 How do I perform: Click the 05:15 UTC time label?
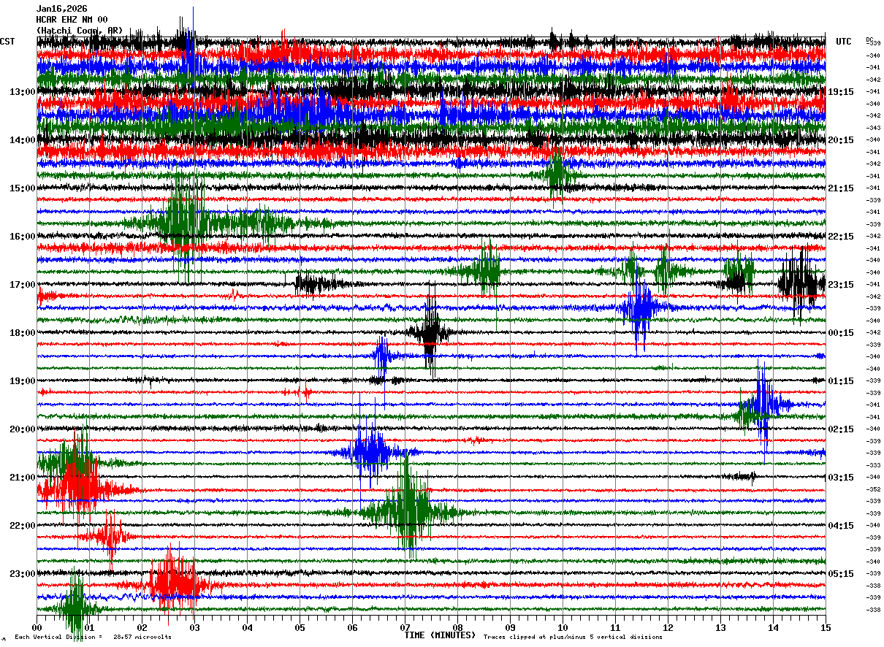841,574
